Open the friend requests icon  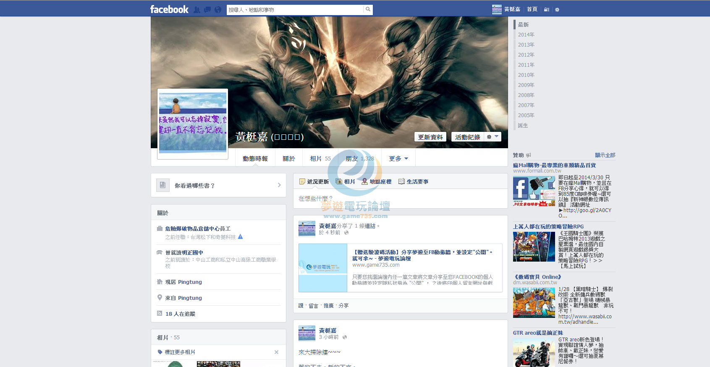(x=196, y=10)
